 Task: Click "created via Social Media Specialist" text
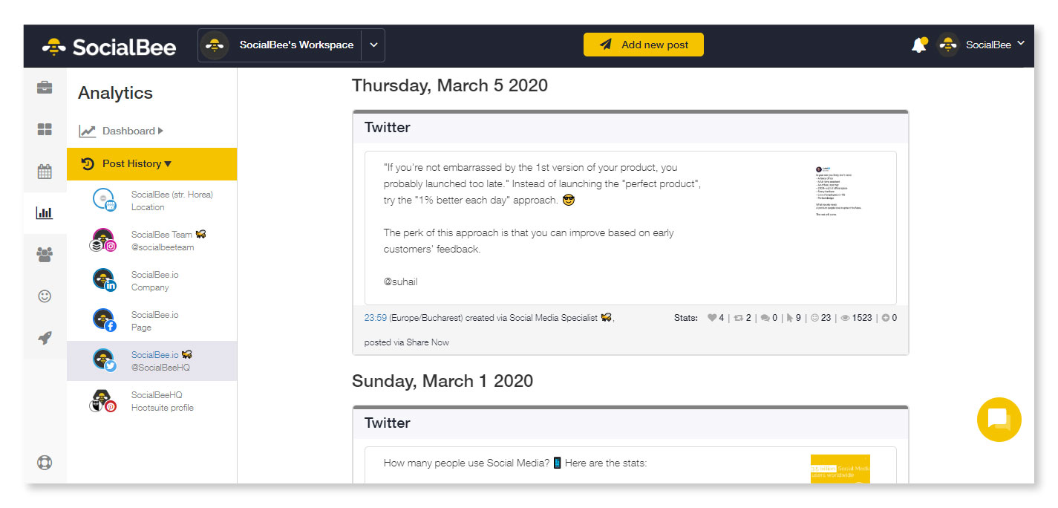(x=531, y=318)
